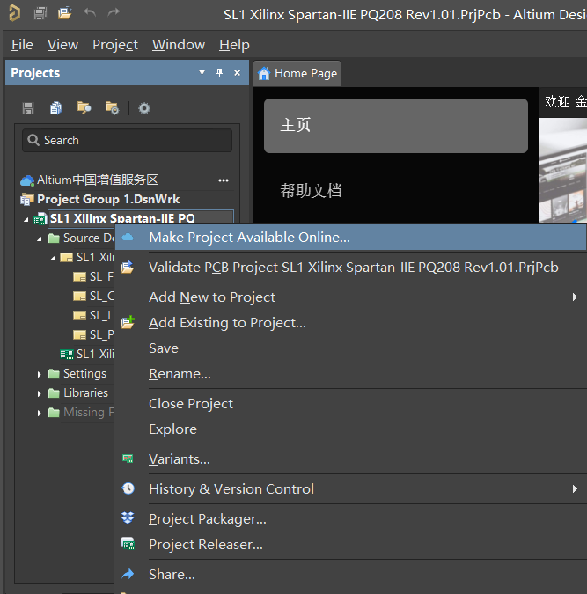Click the Projects panel copy-documents icon
The width and height of the screenshot is (587, 594).
click(55, 108)
